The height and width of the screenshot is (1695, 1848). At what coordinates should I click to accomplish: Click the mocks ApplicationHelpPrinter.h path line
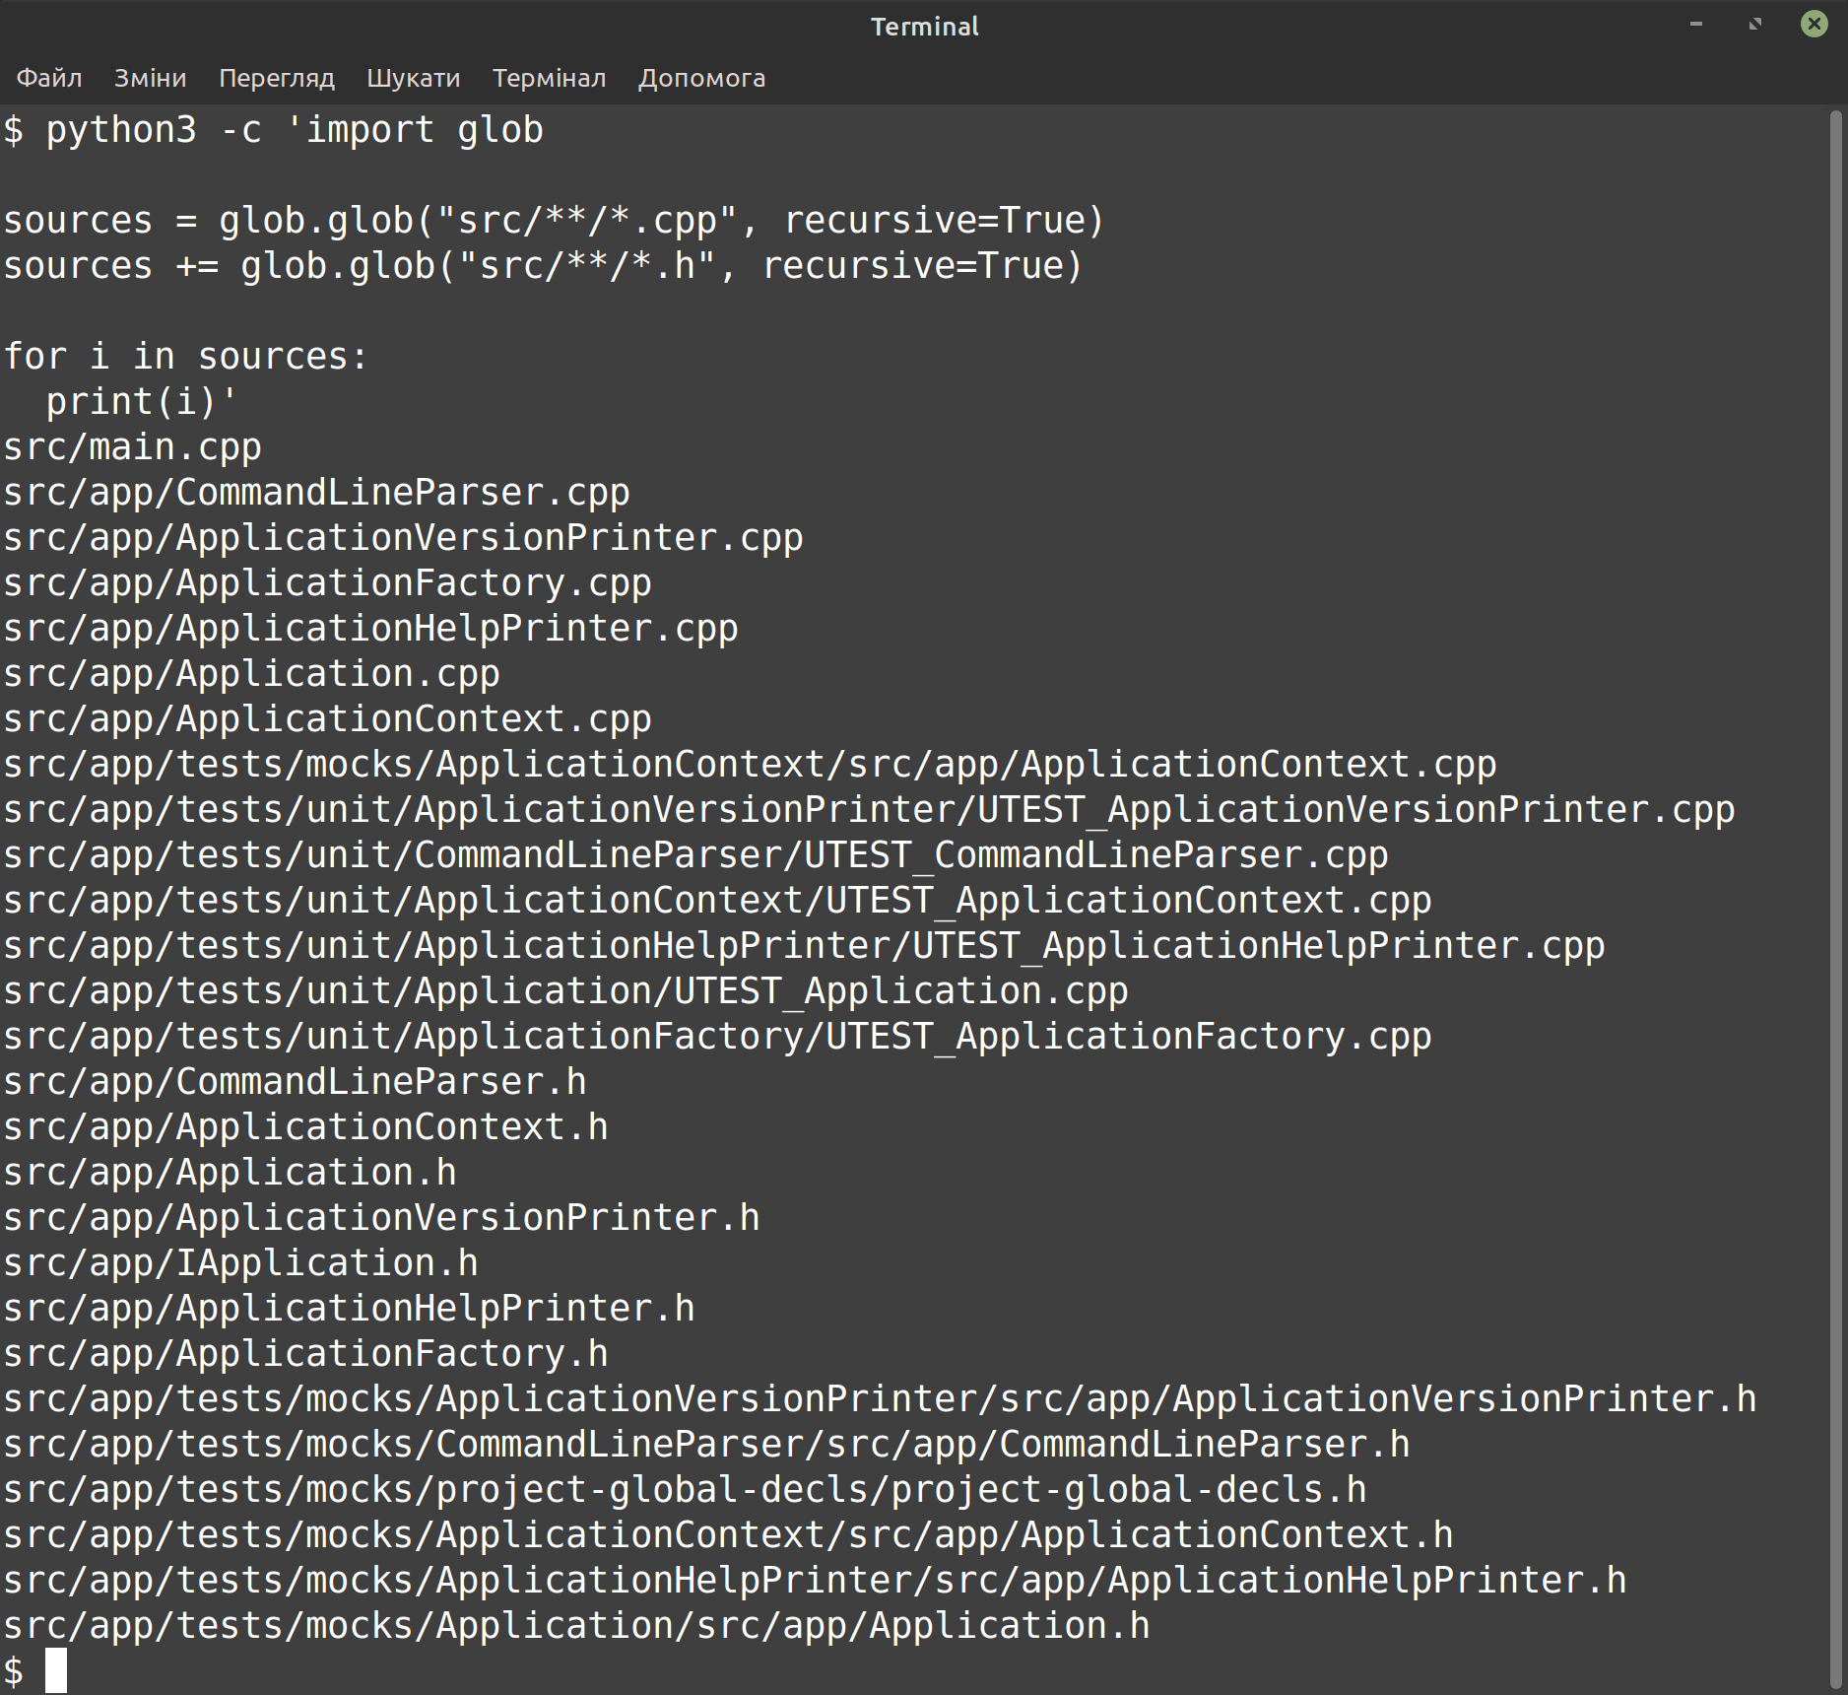pos(816,1581)
